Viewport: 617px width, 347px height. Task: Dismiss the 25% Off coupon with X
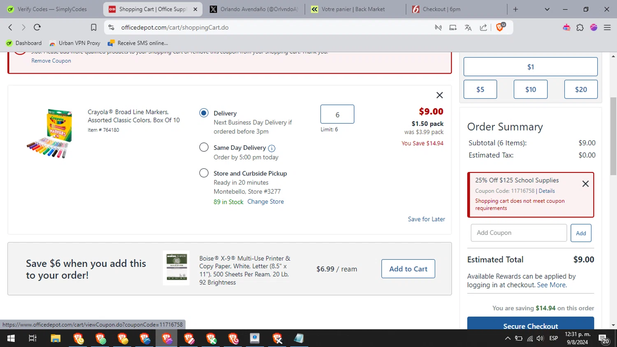coord(585,184)
